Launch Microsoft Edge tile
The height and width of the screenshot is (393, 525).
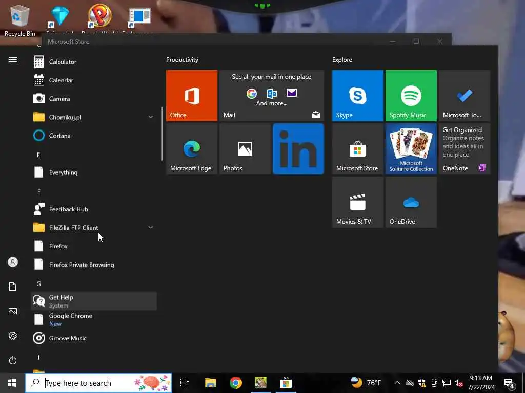point(192,149)
